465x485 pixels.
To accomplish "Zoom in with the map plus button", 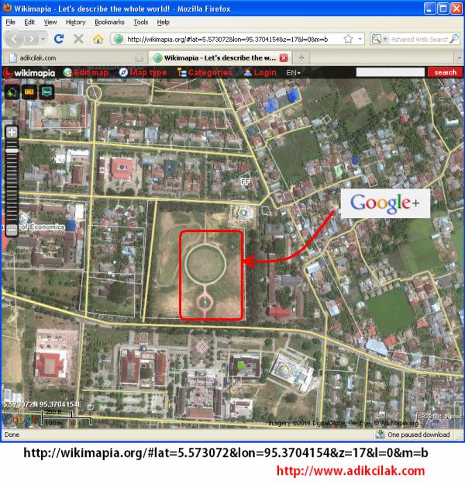I will pyautogui.click(x=12, y=133).
